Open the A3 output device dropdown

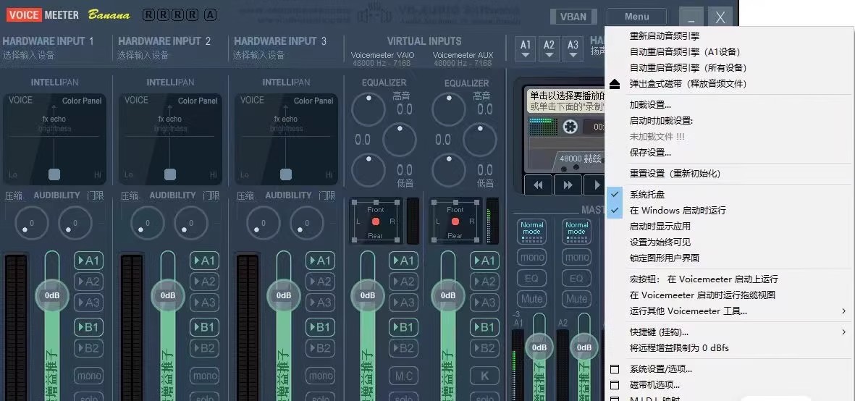click(x=573, y=48)
